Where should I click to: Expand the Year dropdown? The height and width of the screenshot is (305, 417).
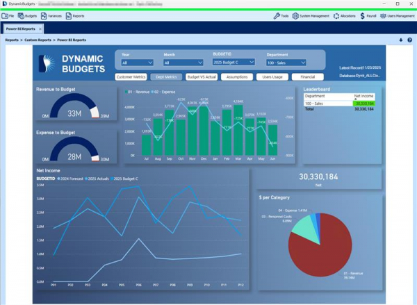tap(137, 63)
